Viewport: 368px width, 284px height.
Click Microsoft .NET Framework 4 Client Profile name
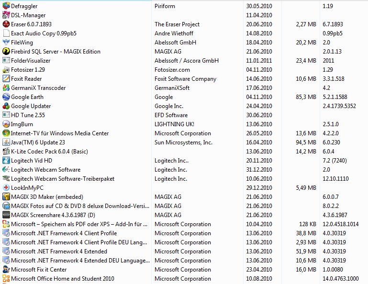(x=64, y=233)
